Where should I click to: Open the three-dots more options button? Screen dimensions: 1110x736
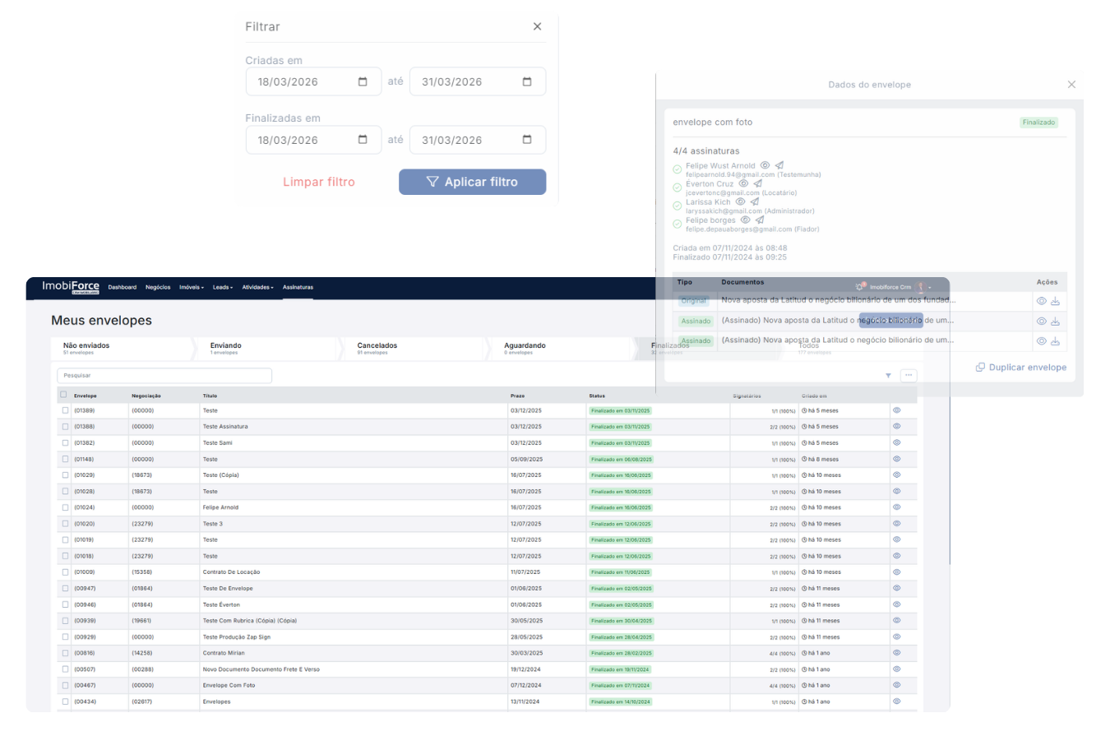point(908,376)
